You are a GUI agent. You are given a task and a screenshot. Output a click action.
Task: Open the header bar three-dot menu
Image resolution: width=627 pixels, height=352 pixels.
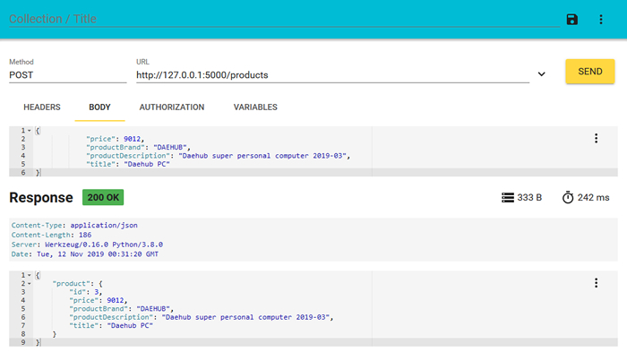(601, 19)
